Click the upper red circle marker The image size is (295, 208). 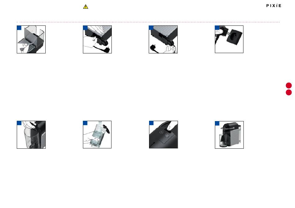click(289, 85)
